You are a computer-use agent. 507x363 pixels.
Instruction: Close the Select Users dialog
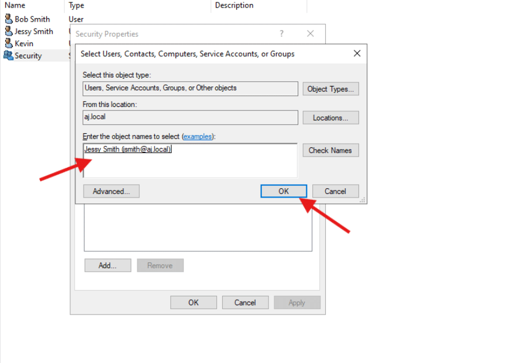pyautogui.click(x=357, y=54)
